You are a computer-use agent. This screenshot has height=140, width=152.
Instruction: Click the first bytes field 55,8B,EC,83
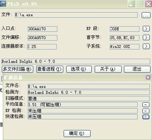click(x=125, y=38)
